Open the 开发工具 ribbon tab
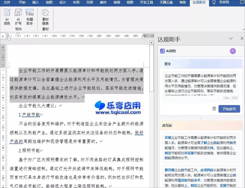This screenshot has height=188, width=245. (x=146, y=3)
